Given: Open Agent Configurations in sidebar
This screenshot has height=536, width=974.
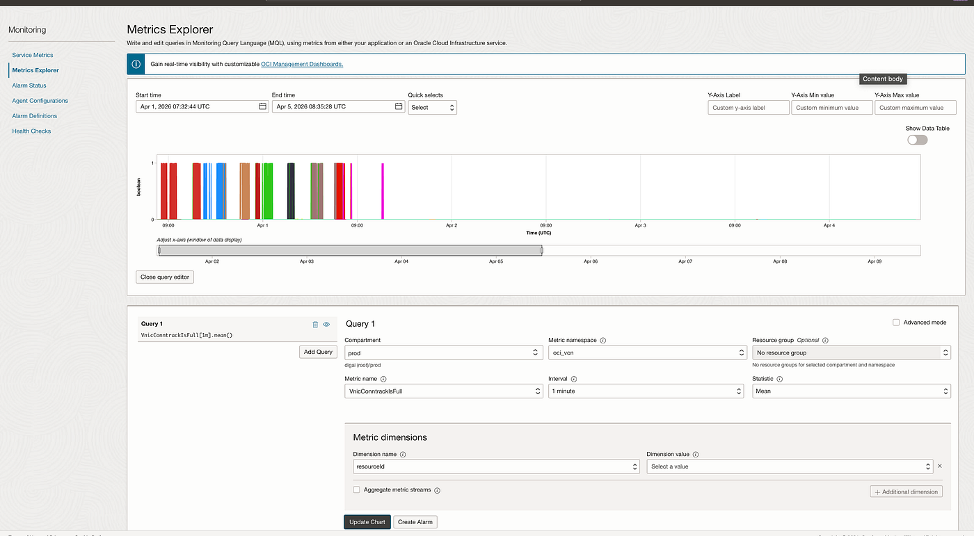Looking at the screenshot, I should [40, 101].
